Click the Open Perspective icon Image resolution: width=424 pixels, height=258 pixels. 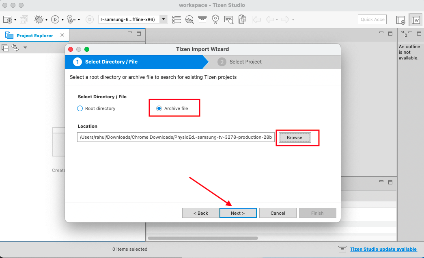(401, 20)
